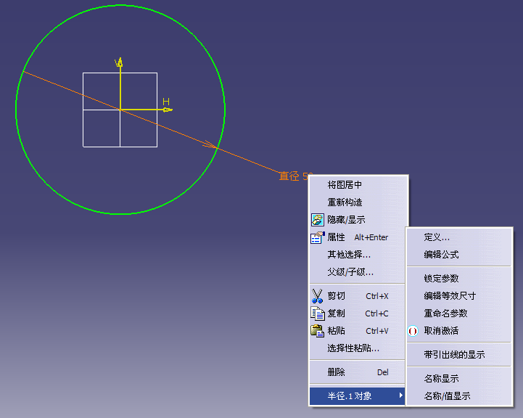Screen dimensions: 523x418
Task: Click the Paste (粘贴) clipboard icon
Action: [318, 331]
